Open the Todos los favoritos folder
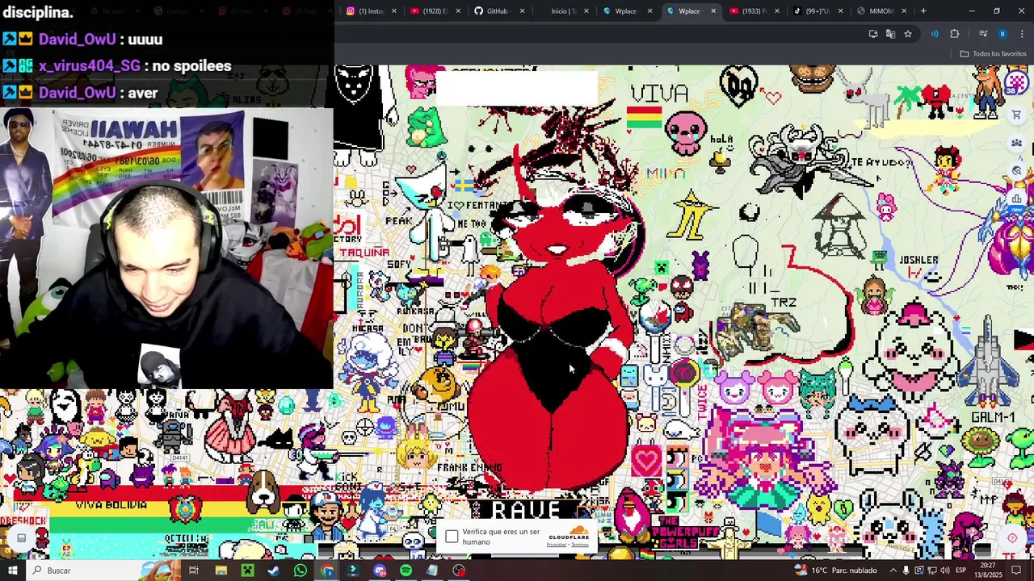Screen dimensions: 1034x581 point(993,54)
